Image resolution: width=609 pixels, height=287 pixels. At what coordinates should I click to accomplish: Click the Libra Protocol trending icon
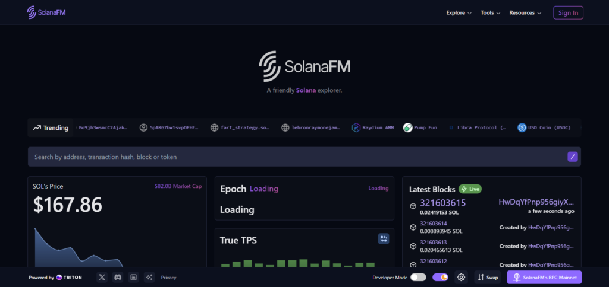451,127
